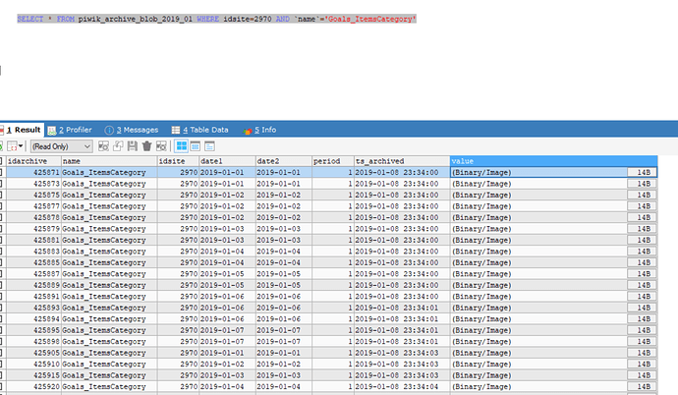Open the 14B blob button for row 425871
678x395 pixels.
(x=642, y=172)
